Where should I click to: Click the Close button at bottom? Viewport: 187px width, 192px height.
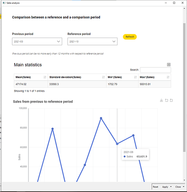(x=178, y=187)
